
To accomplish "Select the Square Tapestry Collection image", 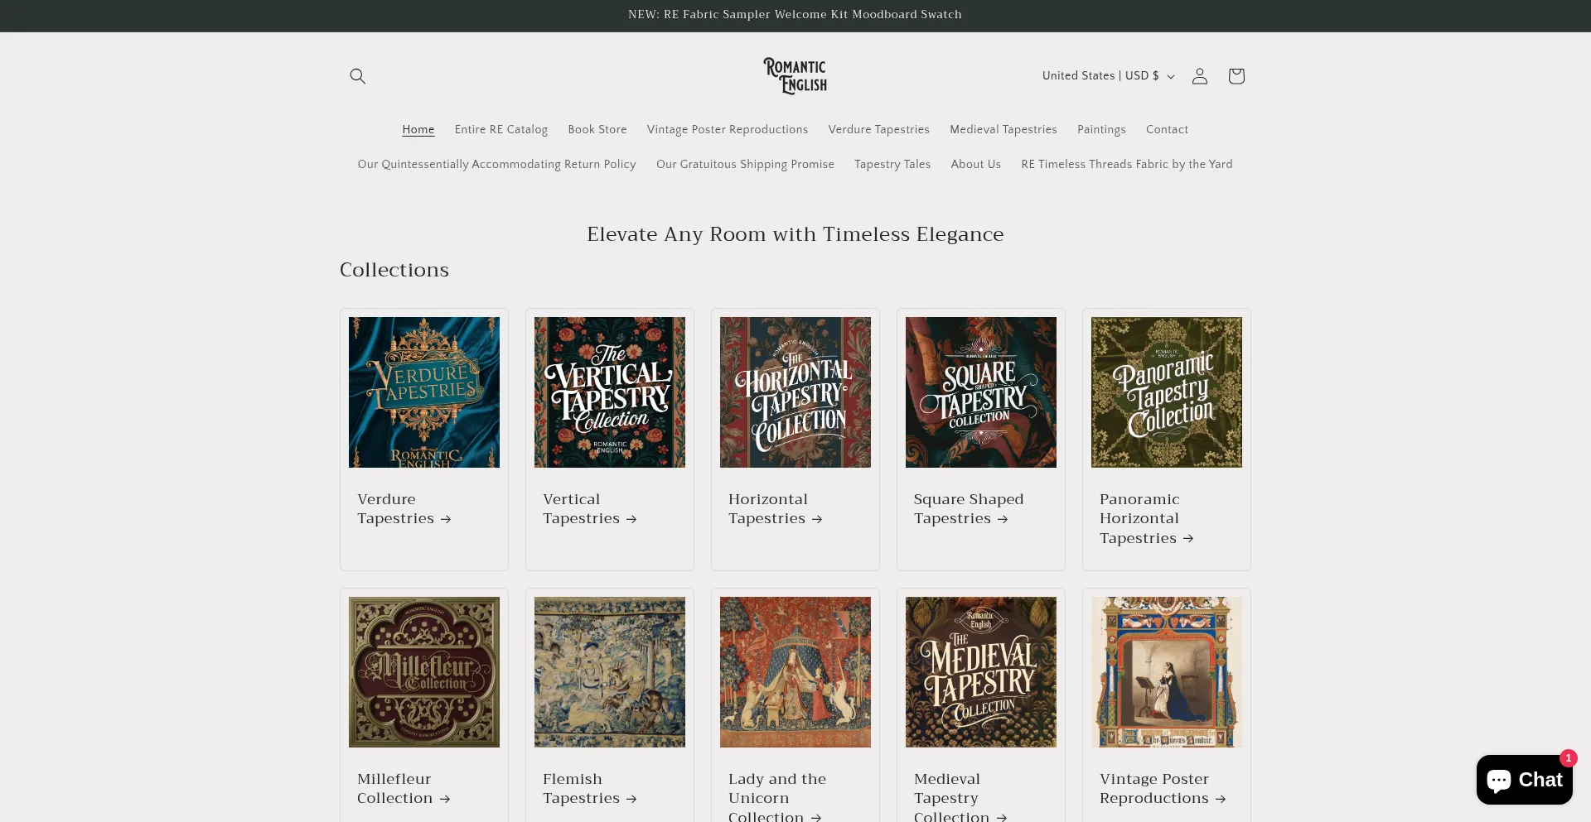I will (980, 392).
